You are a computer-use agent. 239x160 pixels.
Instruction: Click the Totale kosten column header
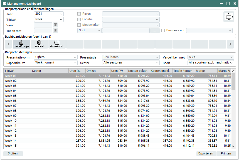tap(183, 71)
